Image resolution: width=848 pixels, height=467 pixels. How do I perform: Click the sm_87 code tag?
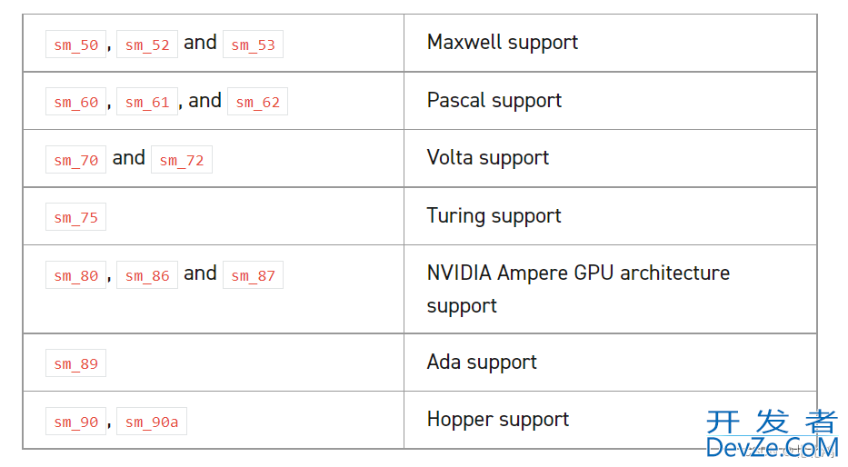click(253, 275)
